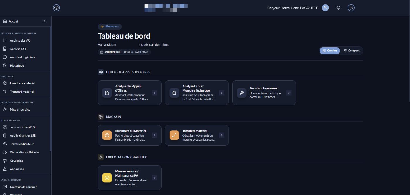Switch to Compact view mode
This screenshot has height=195, width=410.
click(351, 51)
